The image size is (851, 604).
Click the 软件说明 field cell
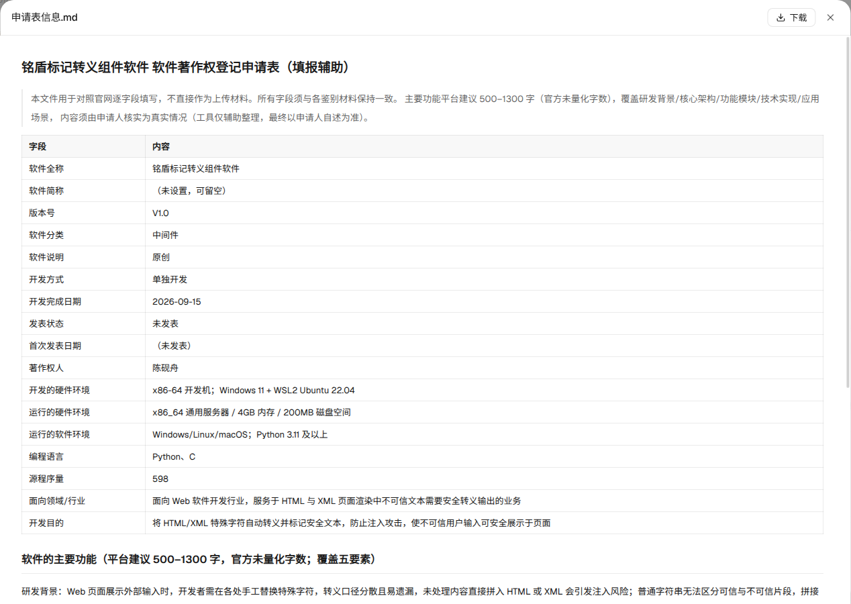83,257
